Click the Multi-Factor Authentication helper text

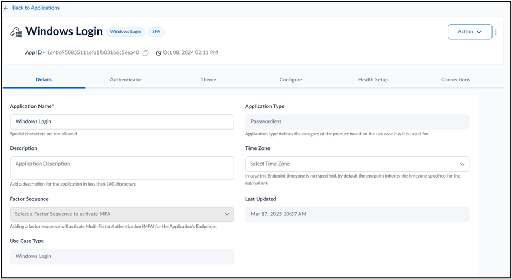[113, 226]
